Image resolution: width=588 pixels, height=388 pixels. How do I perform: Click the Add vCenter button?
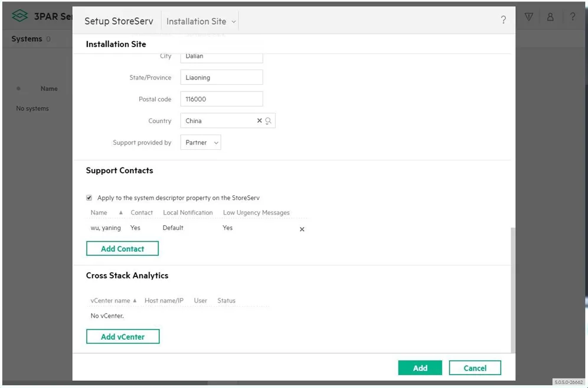click(x=123, y=337)
